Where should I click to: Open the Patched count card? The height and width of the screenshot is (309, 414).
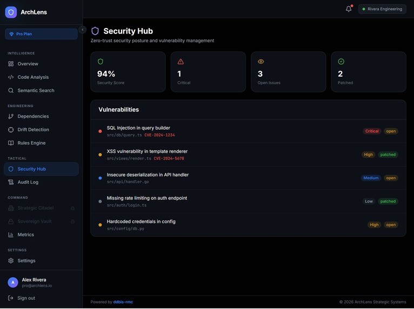(x=369, y=72)
